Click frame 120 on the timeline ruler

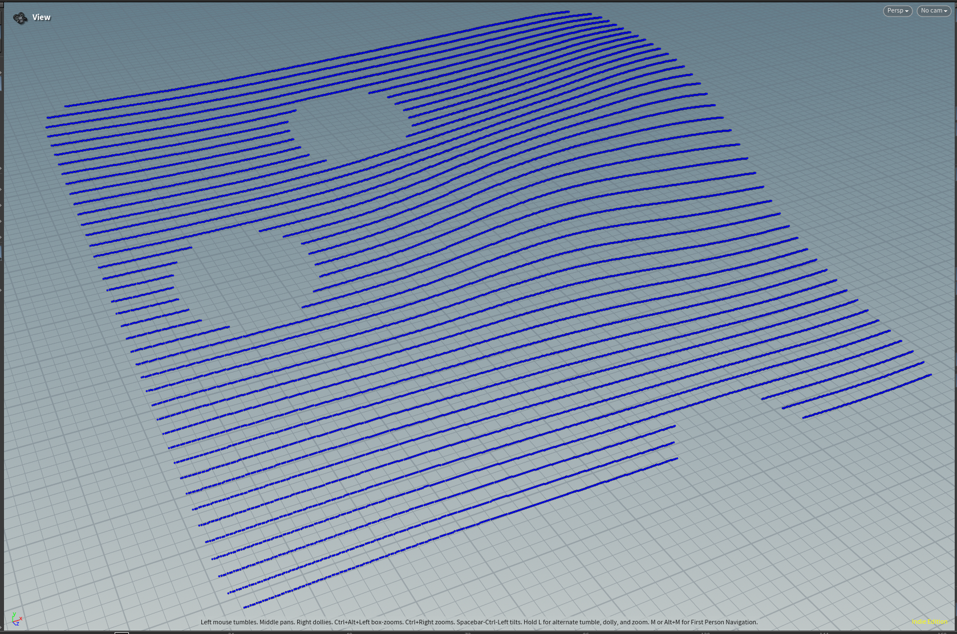tap(705, 632)
